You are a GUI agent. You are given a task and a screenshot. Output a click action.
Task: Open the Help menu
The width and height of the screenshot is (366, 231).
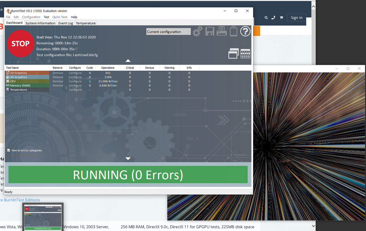[74, 17]
